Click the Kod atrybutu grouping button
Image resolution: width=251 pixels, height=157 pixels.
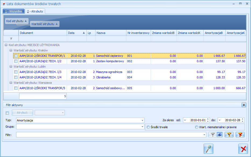click(17, 21)
